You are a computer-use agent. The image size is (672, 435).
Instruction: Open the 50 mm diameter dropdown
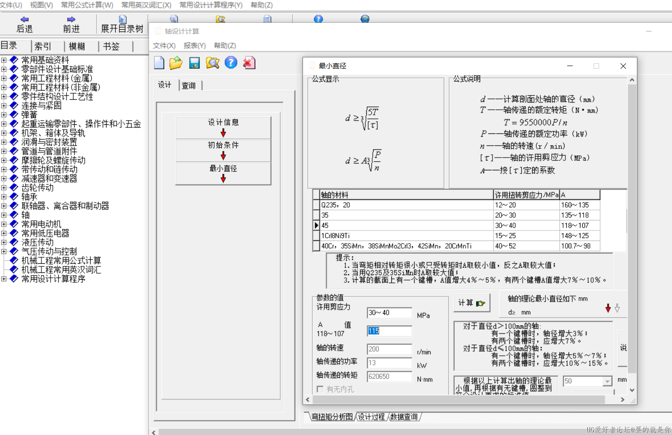pos(607,381)
